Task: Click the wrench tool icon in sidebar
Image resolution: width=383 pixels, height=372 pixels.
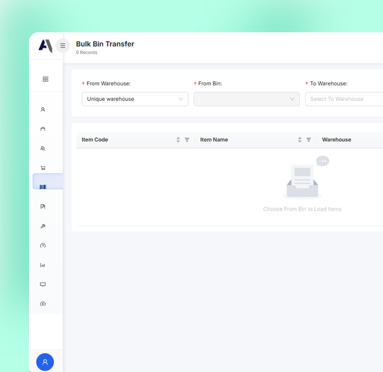Action: [43, 226]
